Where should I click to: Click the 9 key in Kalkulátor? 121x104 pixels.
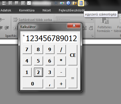pyautogui.click(x=50, y=49)
